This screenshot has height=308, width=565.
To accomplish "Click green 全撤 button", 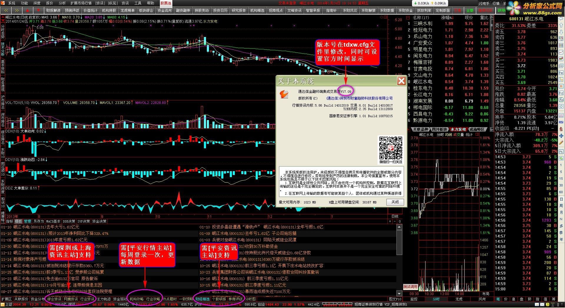I will 470,10.
